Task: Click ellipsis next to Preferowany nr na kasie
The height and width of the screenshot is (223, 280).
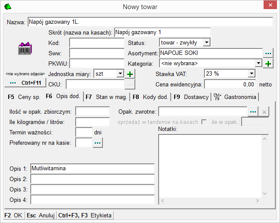Action: (x=98, y=142)
